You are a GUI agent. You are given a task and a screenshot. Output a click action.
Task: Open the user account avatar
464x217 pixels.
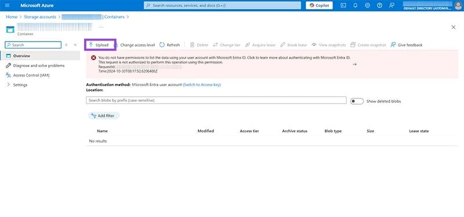(458, 5)
